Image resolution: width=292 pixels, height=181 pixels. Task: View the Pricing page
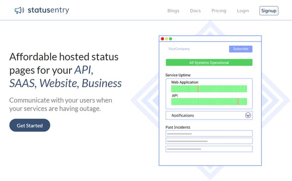click(x=219, y=11)
